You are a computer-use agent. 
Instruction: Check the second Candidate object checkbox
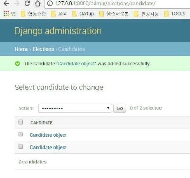[x=20, y=146]
